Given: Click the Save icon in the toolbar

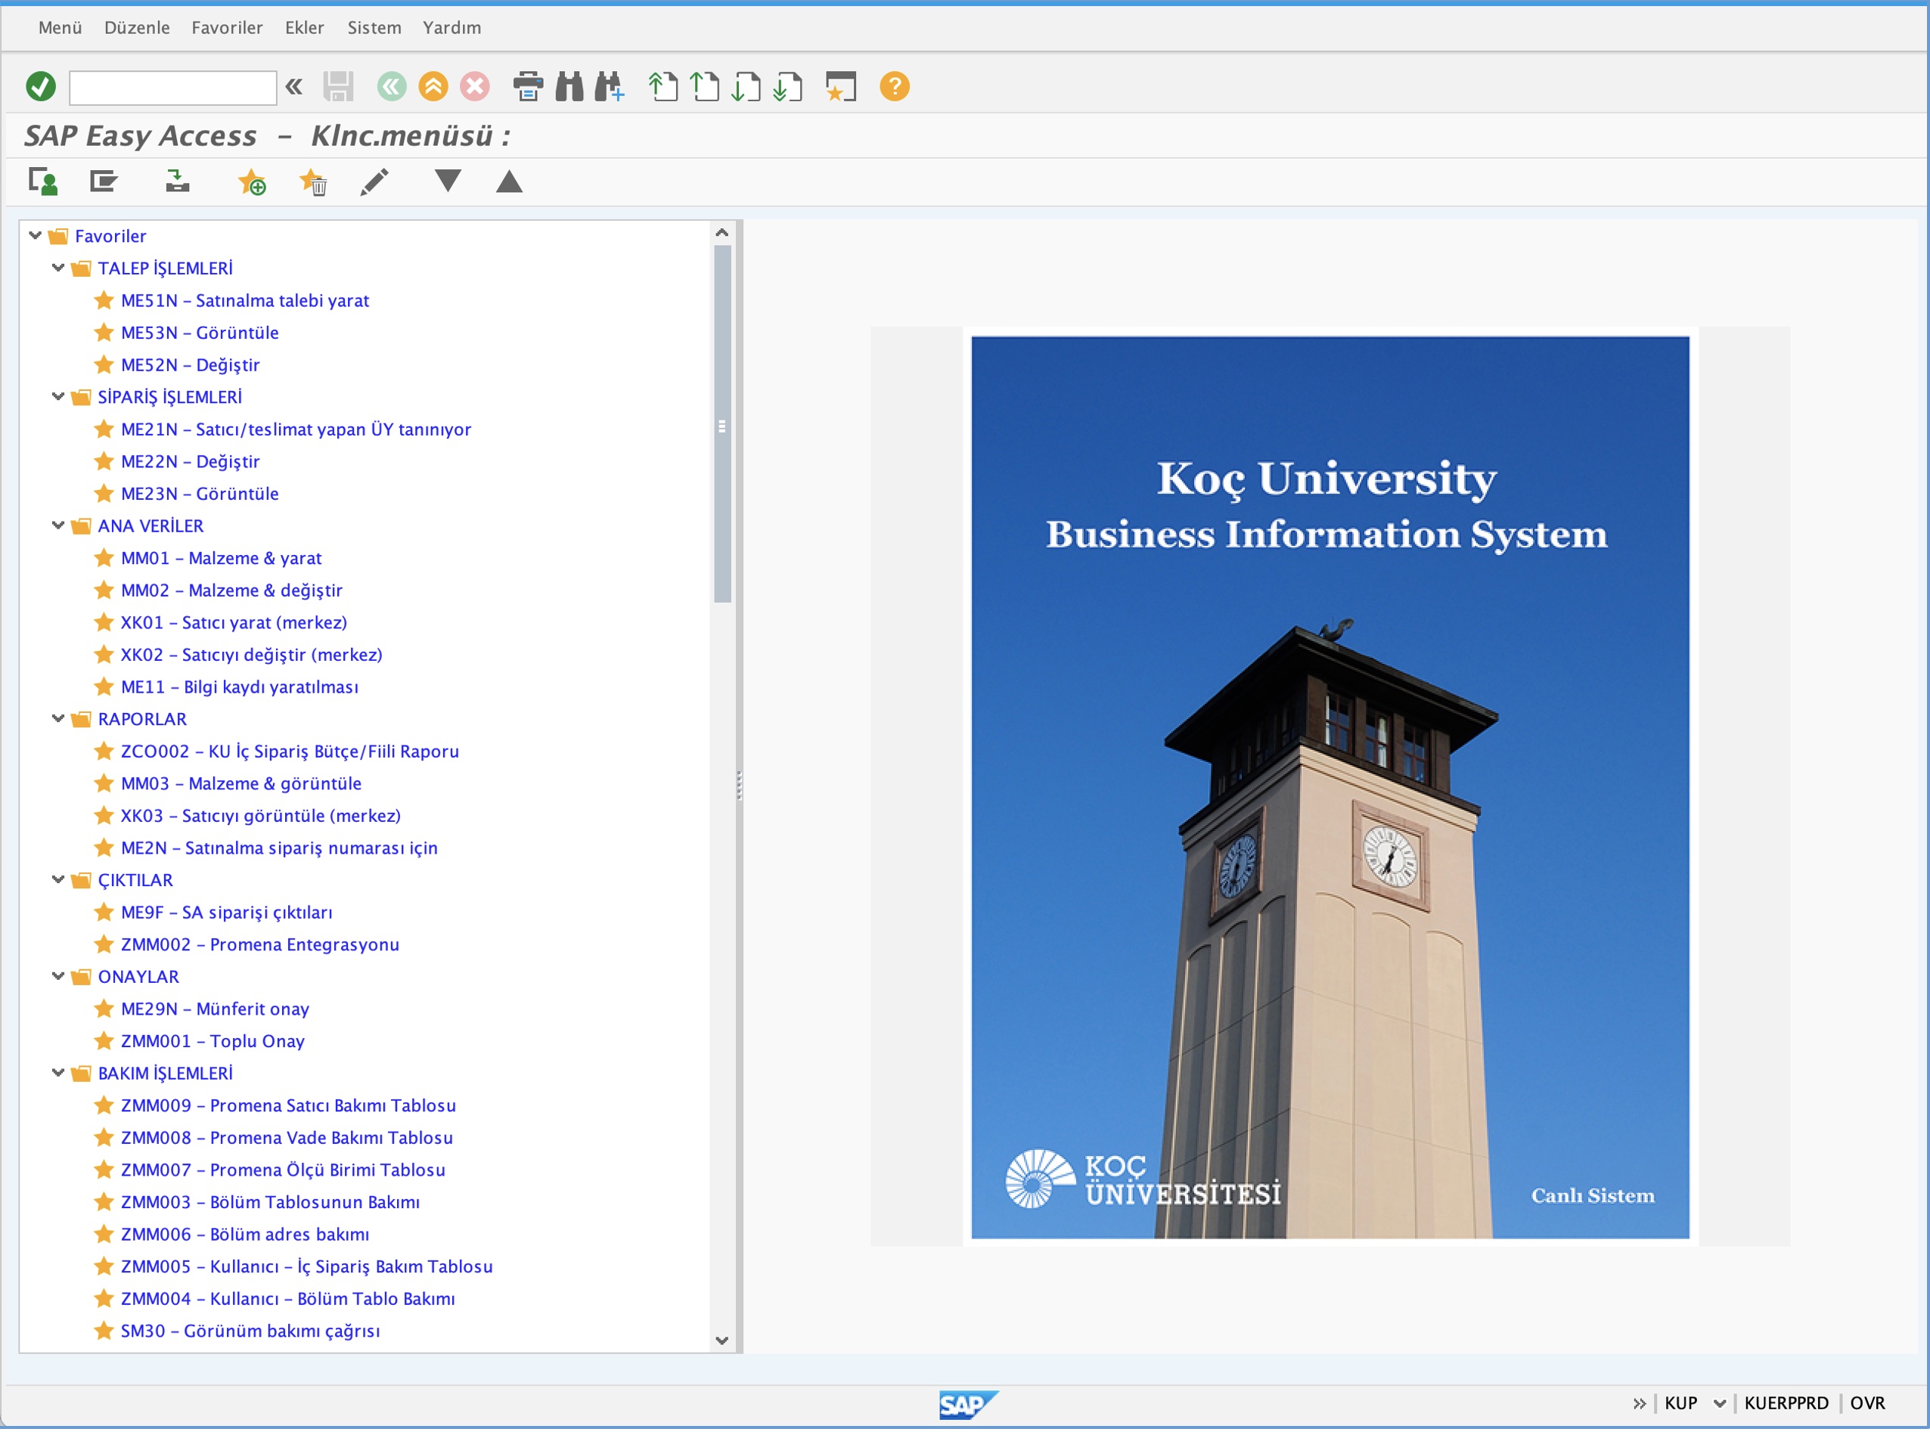Looking at the screenshot, I should (340, 86).
